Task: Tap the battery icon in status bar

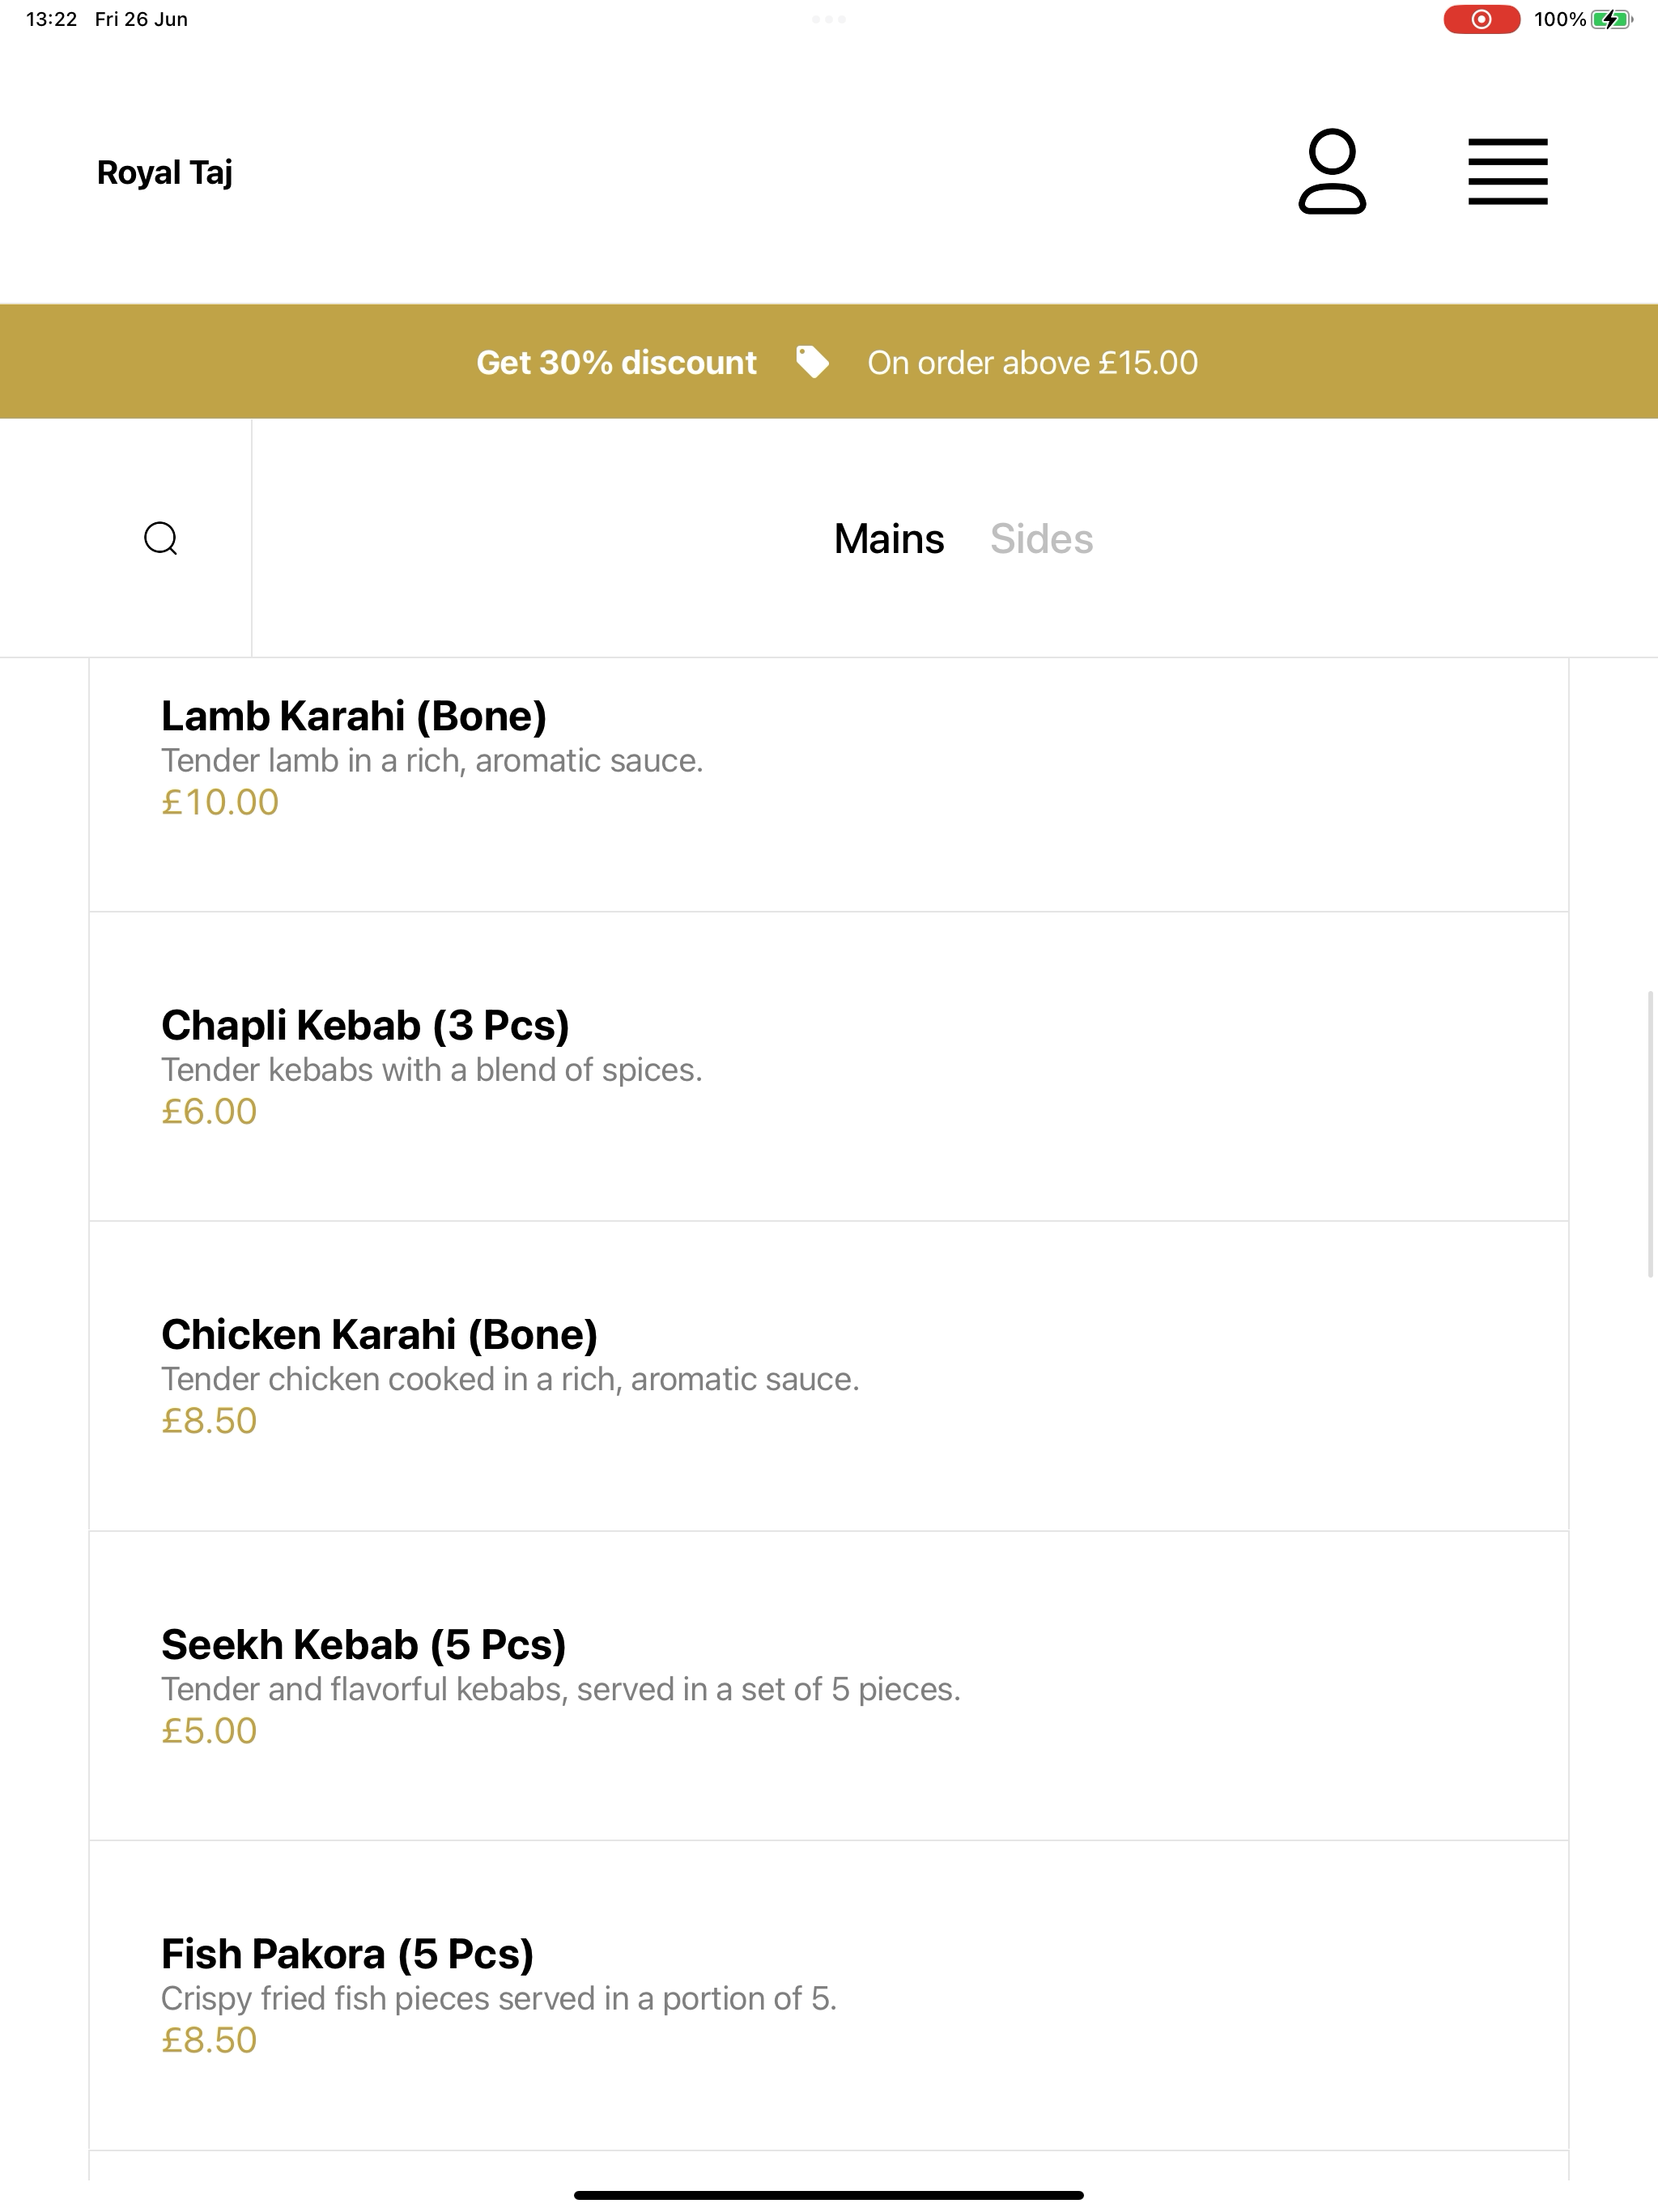Action: (1611, 19)
